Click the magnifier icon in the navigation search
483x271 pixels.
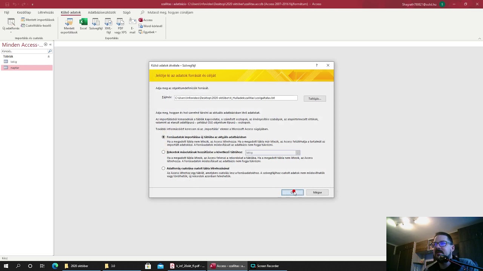(50, 51)
